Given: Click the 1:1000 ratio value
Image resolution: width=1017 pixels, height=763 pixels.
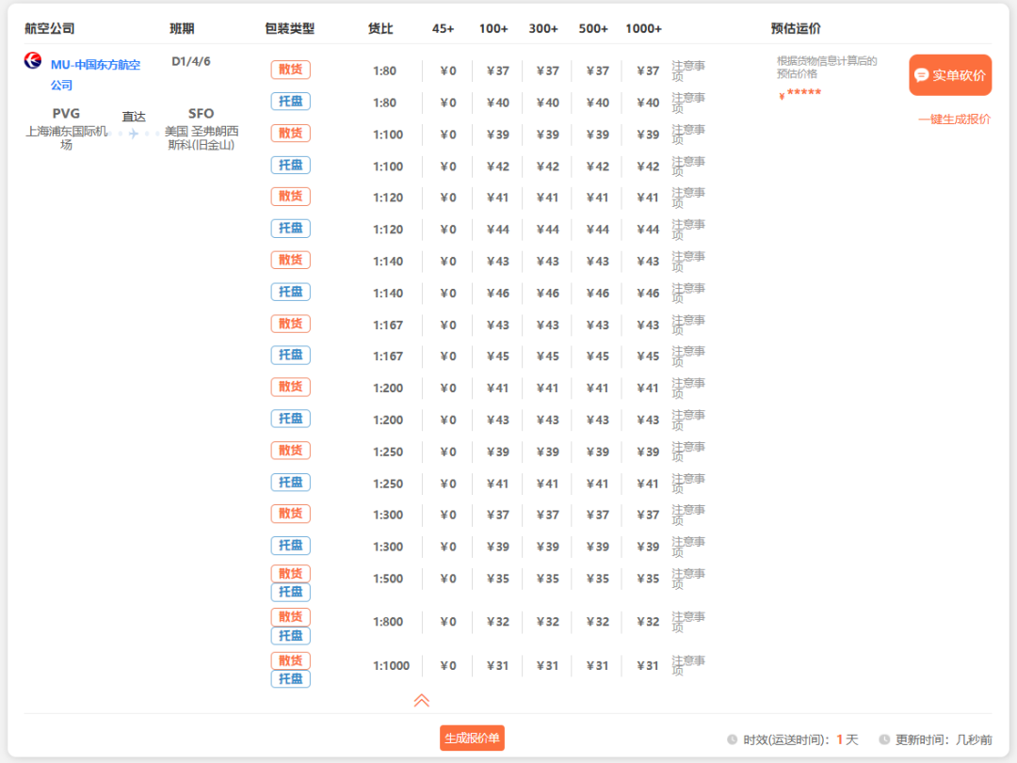Looking at the screenshot, I should click(391, 666).
